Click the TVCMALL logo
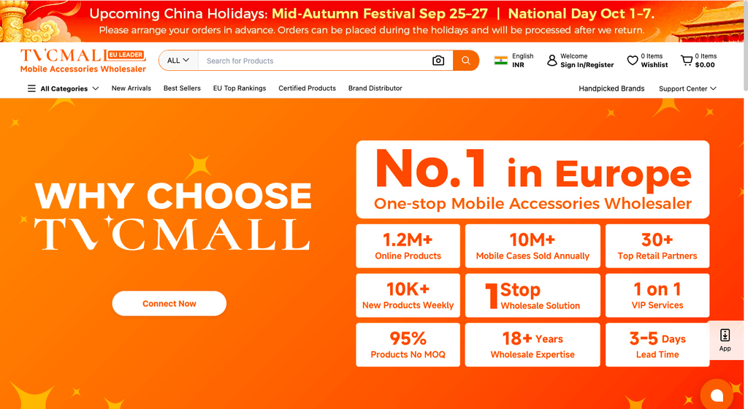748x409 pixels. coord(83,61)
